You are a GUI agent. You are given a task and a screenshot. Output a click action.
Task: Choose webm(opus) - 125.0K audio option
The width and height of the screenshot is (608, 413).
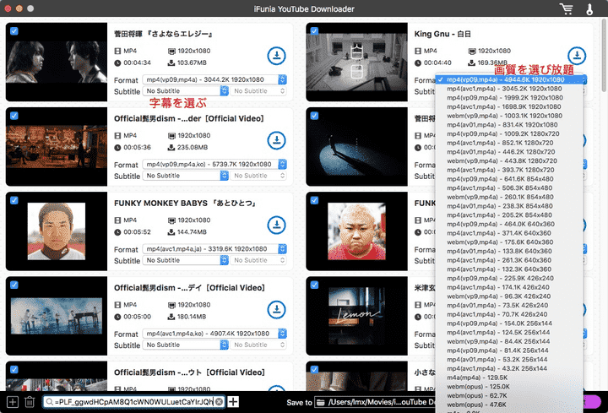coord(508,386)
